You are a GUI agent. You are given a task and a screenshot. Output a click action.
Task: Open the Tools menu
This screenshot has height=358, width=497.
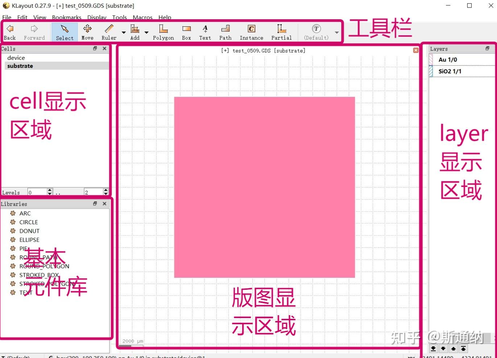[x=119, y=17]
